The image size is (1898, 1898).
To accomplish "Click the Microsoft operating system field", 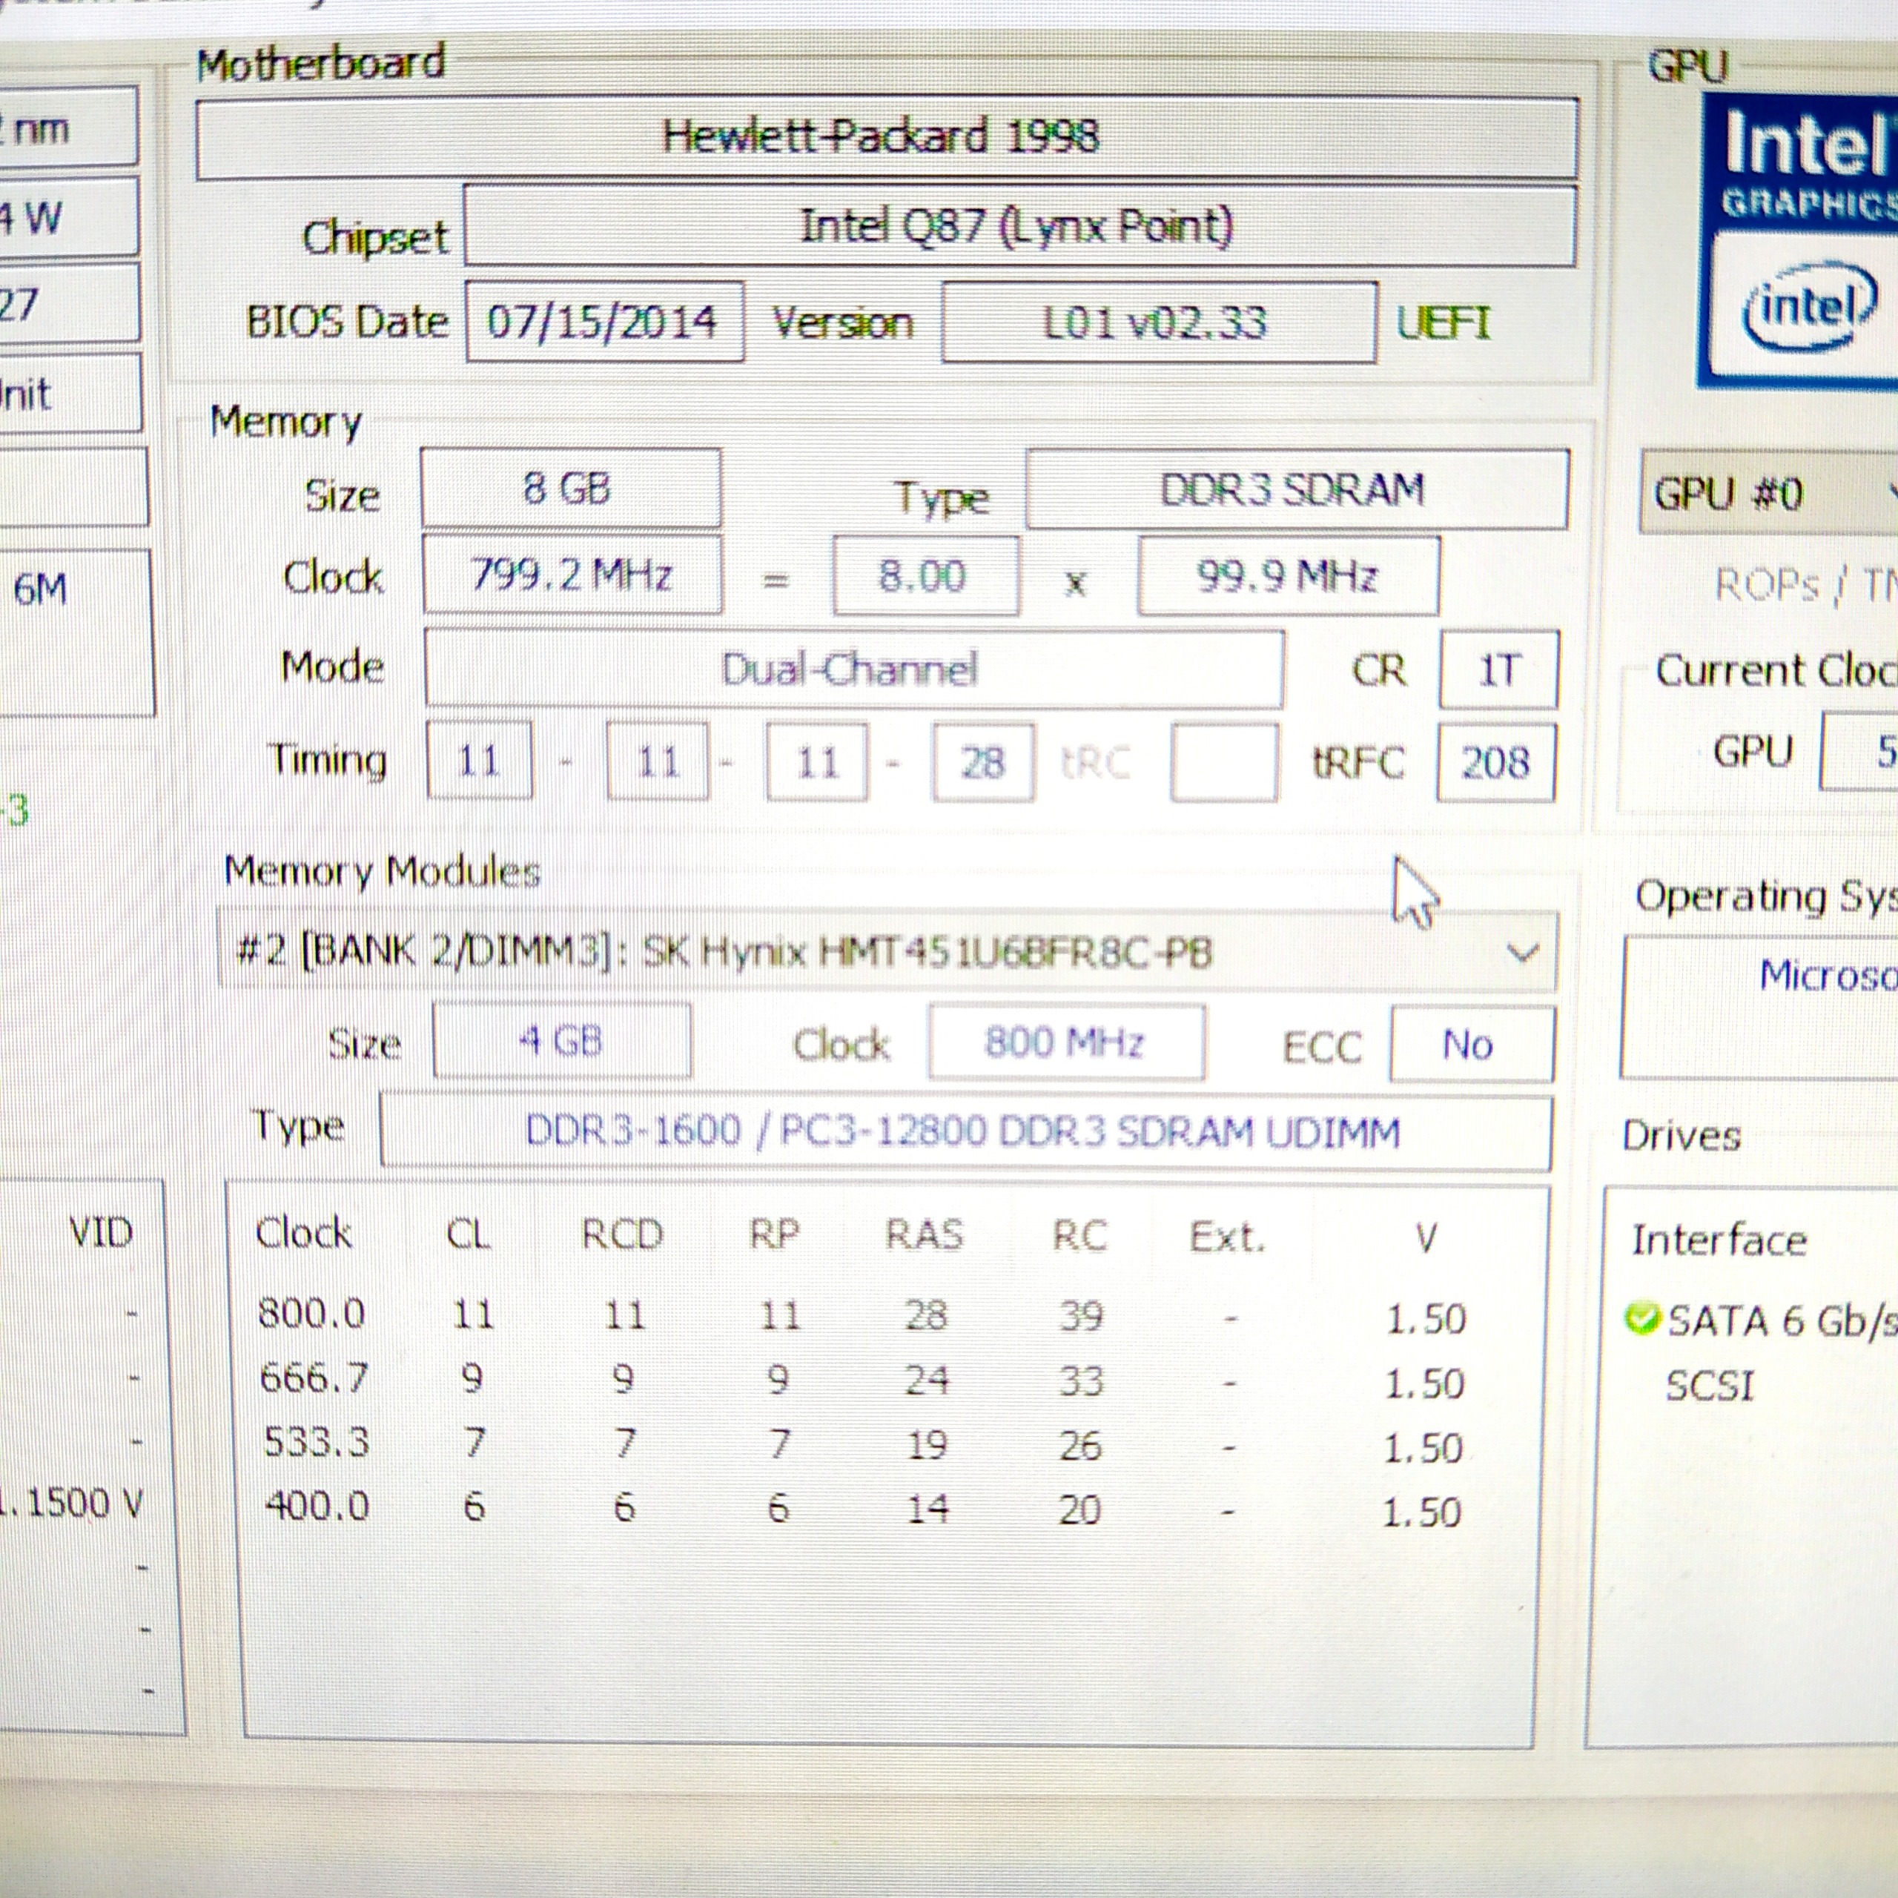I will [x=1759, y=1007].
